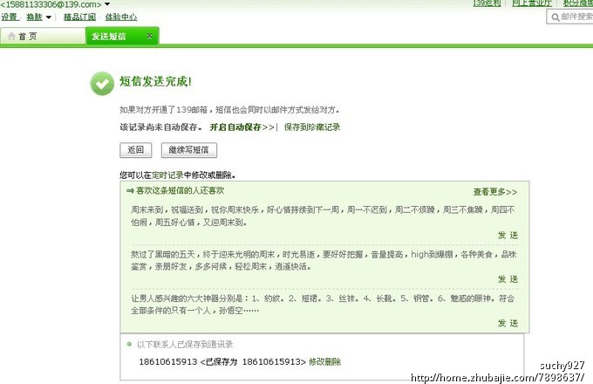
Task: Select the 发送短信 tab
Action: [122, 37]
